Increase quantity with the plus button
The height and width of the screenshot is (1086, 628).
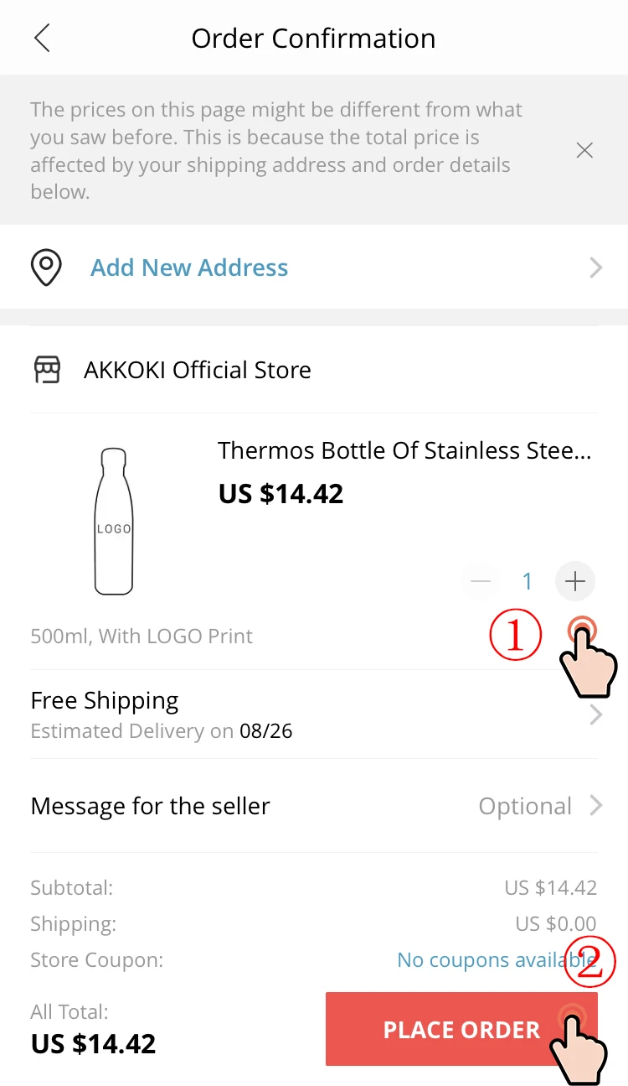(x=574, y=581)
